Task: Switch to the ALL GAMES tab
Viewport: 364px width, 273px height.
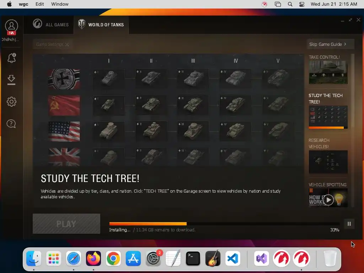Action: pyautogui.click(x=50, y=25)
